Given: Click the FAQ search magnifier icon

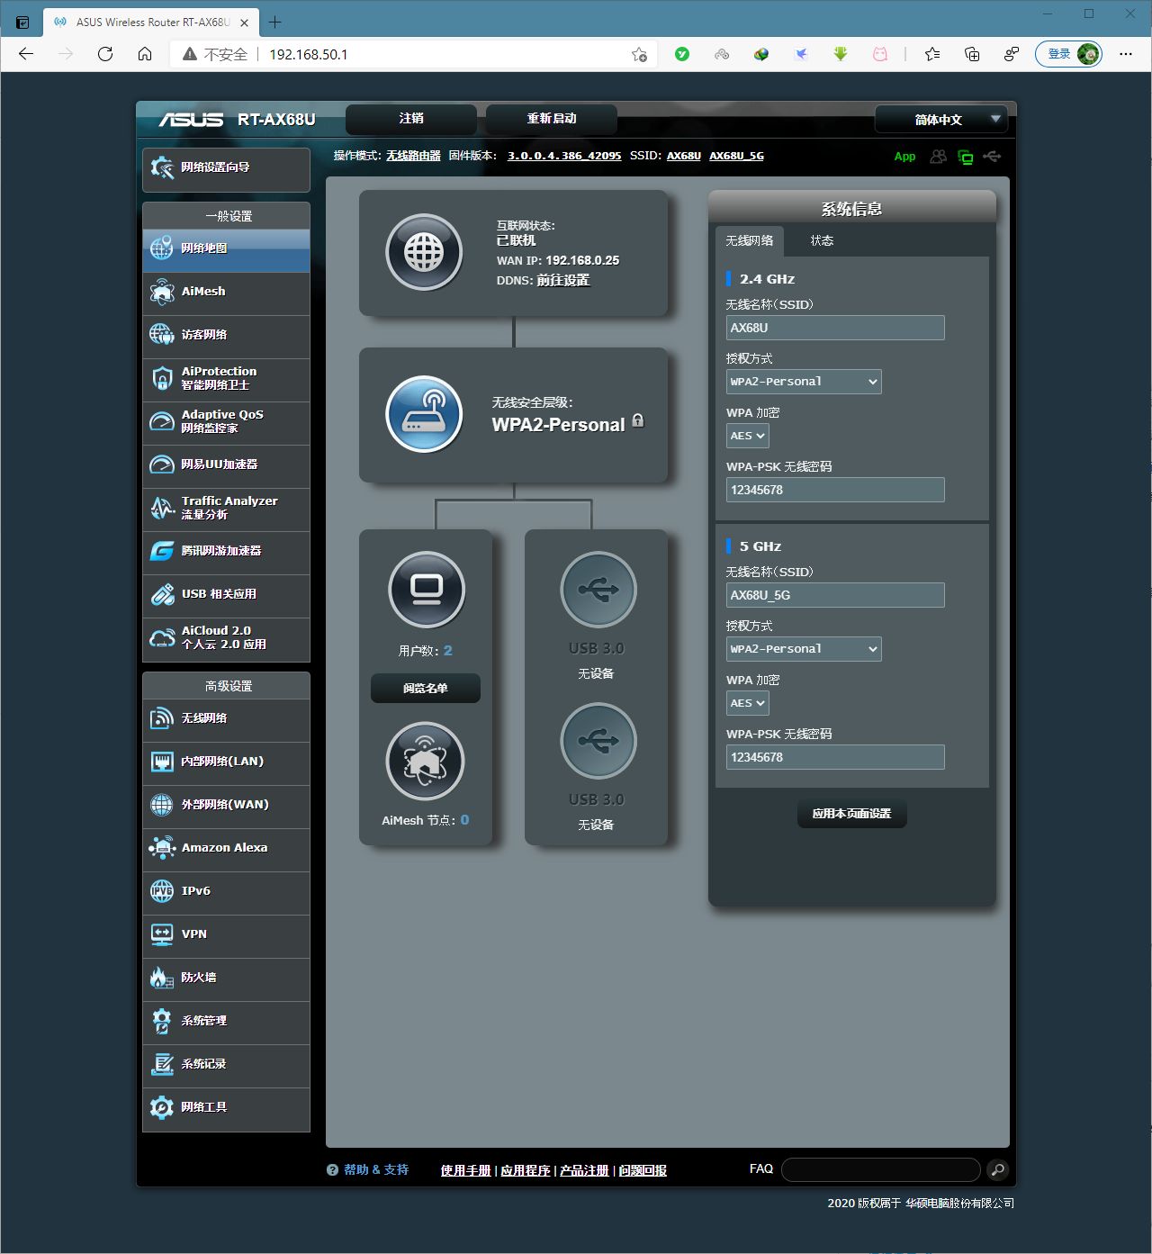Looking at the screenshot, I should click(996, 1169).
